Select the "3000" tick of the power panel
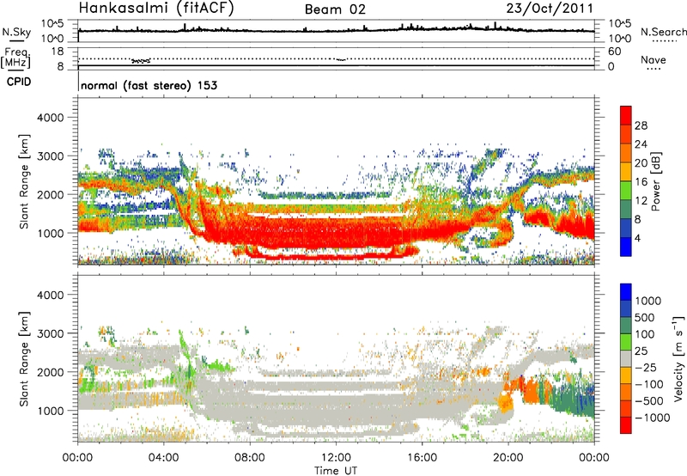The width and height of the screenshot is (687, 476). (50, 156)
